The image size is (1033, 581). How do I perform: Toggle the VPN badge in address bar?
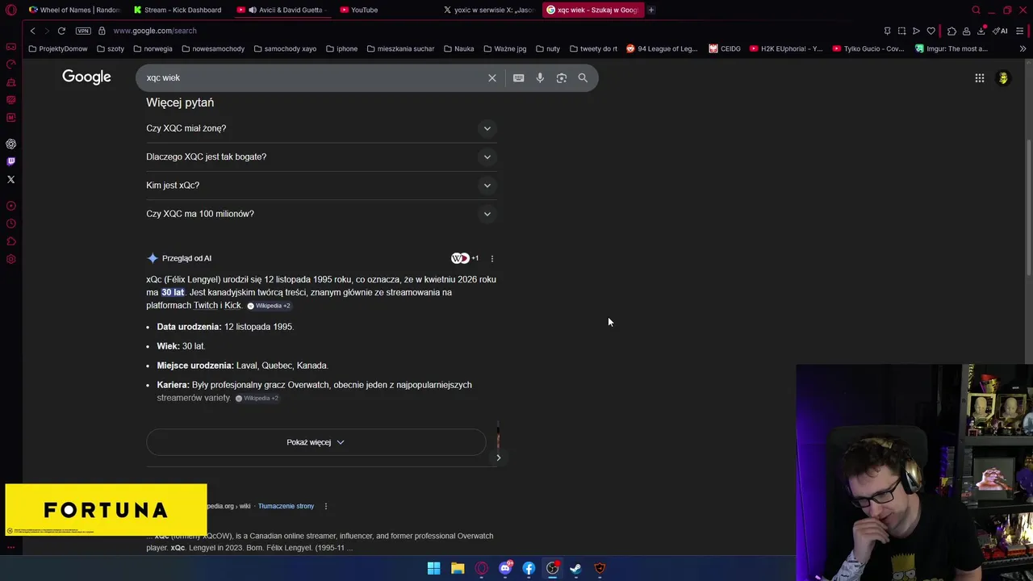click(x=83, y=31)
